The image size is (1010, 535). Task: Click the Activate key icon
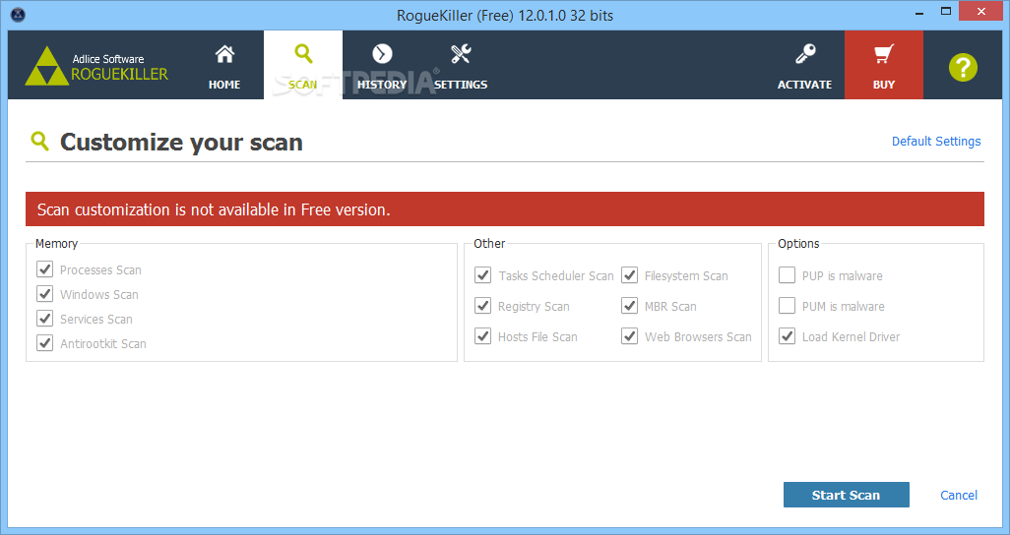point(805,53)
